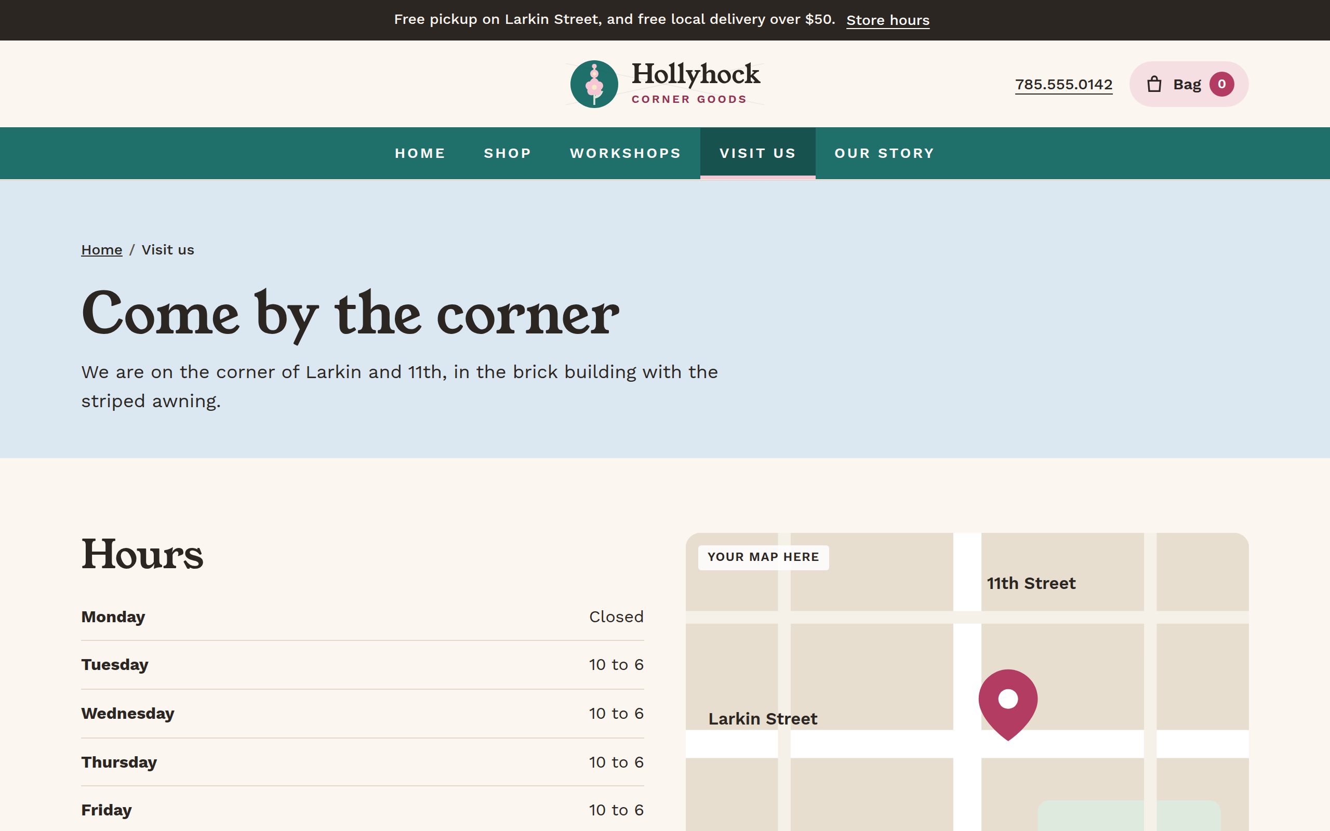Click the Visit us breadcrumb text
This screenshot has height=831, width=1330.
168,250
